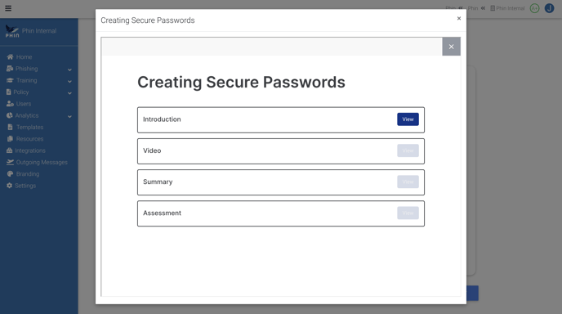Expand the Policy submenu chevron
This screenshot has width=562, height=314.
pos(69,93)
